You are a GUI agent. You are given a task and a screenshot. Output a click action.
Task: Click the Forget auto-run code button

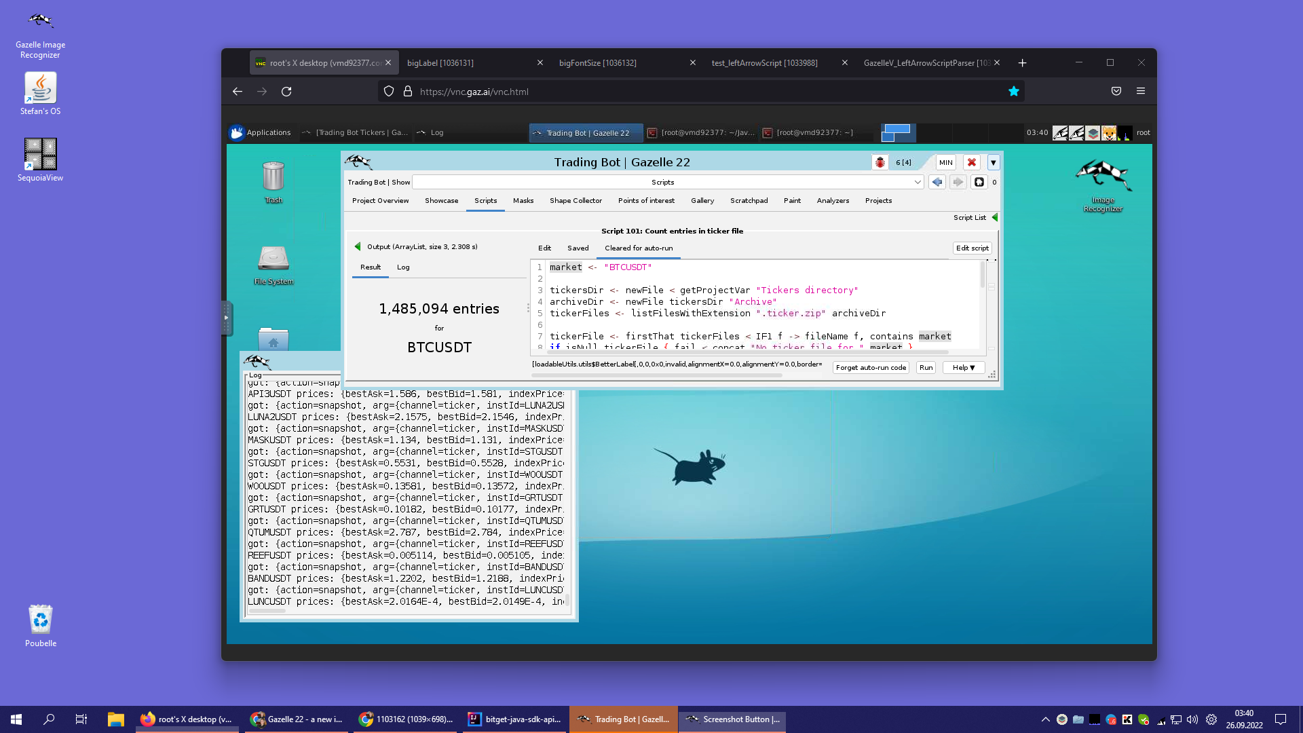coord(871,367)
